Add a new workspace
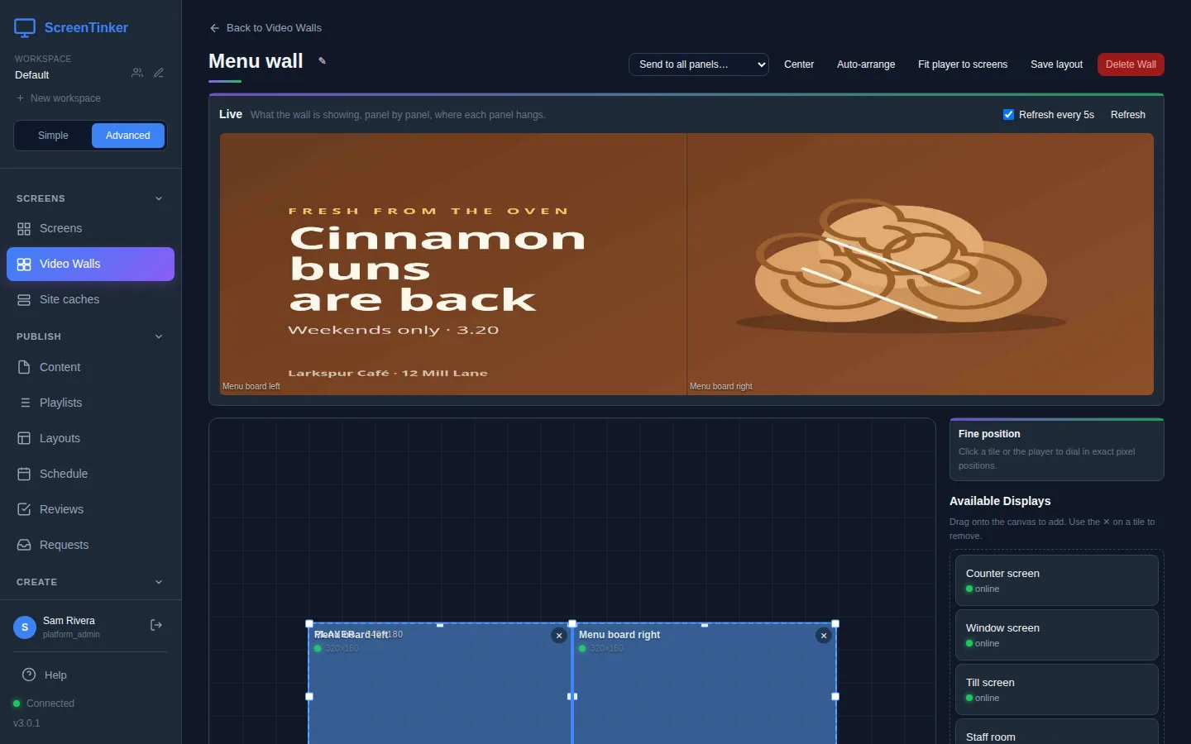Viewport: 1191px width, 744px height. pyautogui.click(x=58, y=98)
